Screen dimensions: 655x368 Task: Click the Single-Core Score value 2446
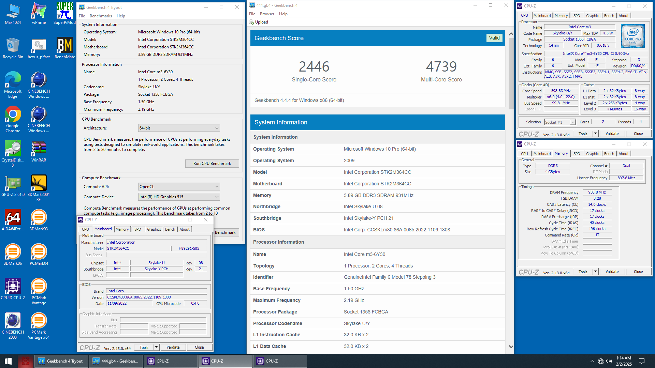click(314, 66)
